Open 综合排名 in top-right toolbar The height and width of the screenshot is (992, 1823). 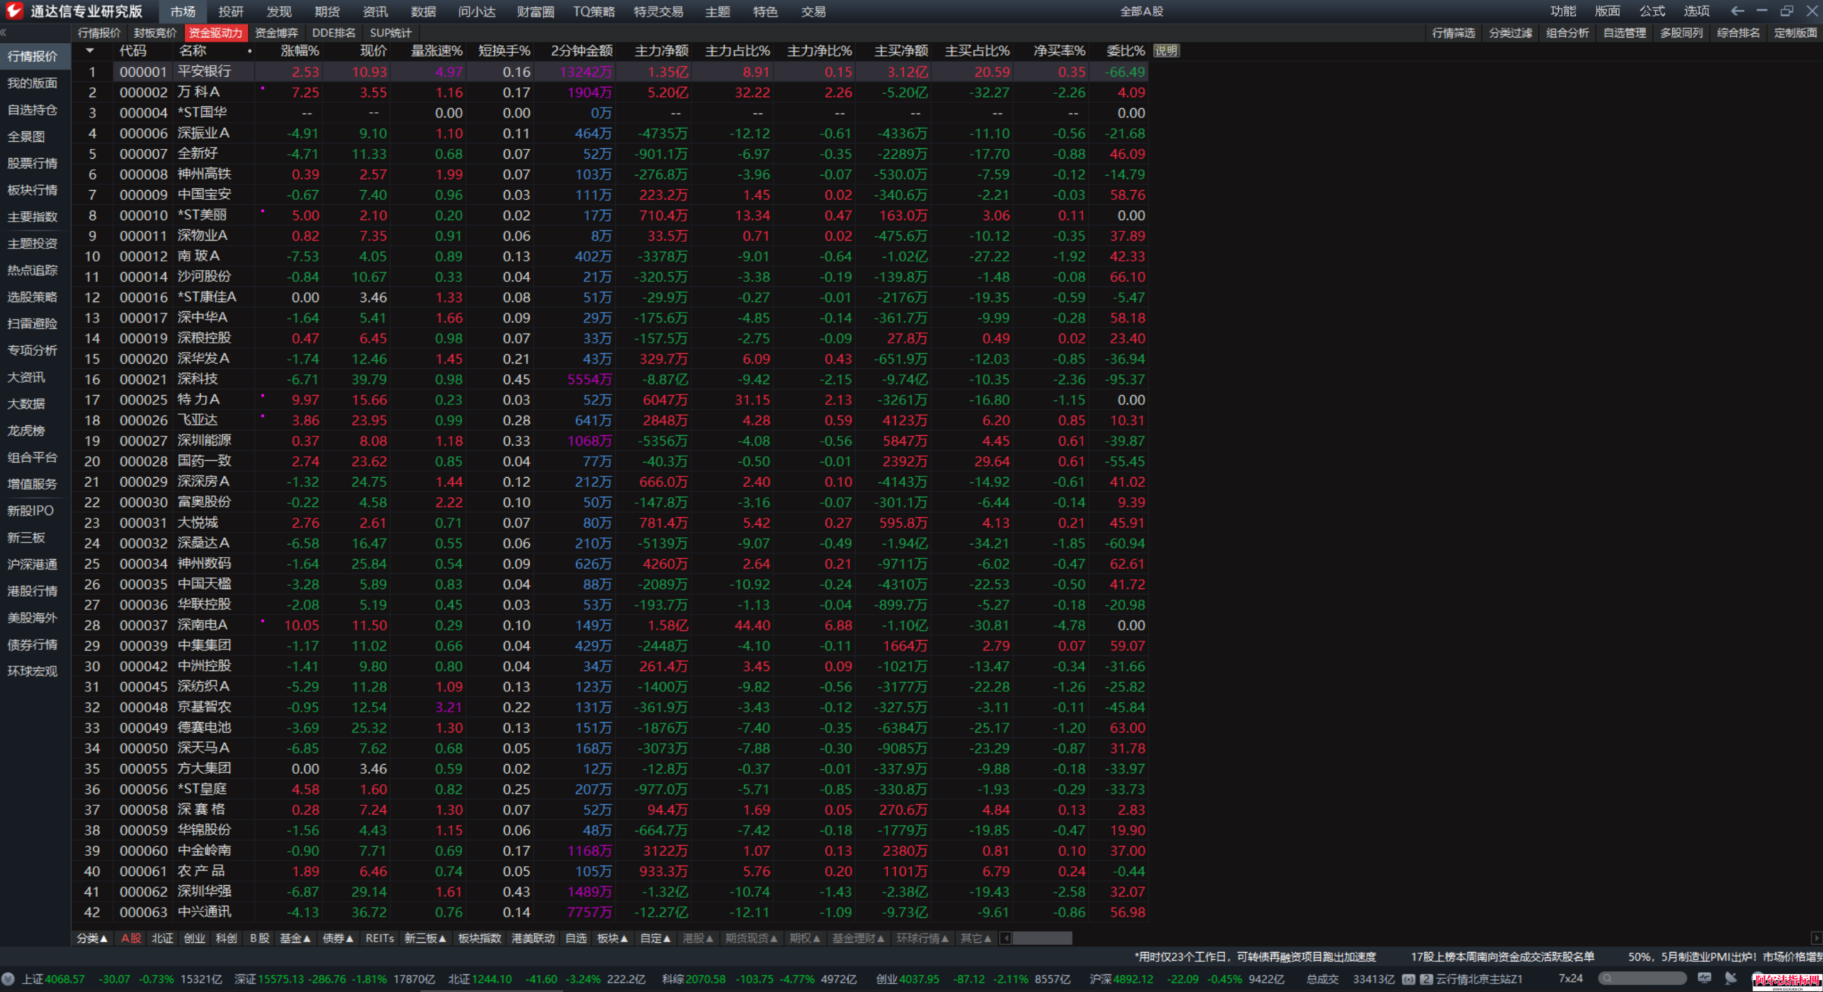point(1738,33)
